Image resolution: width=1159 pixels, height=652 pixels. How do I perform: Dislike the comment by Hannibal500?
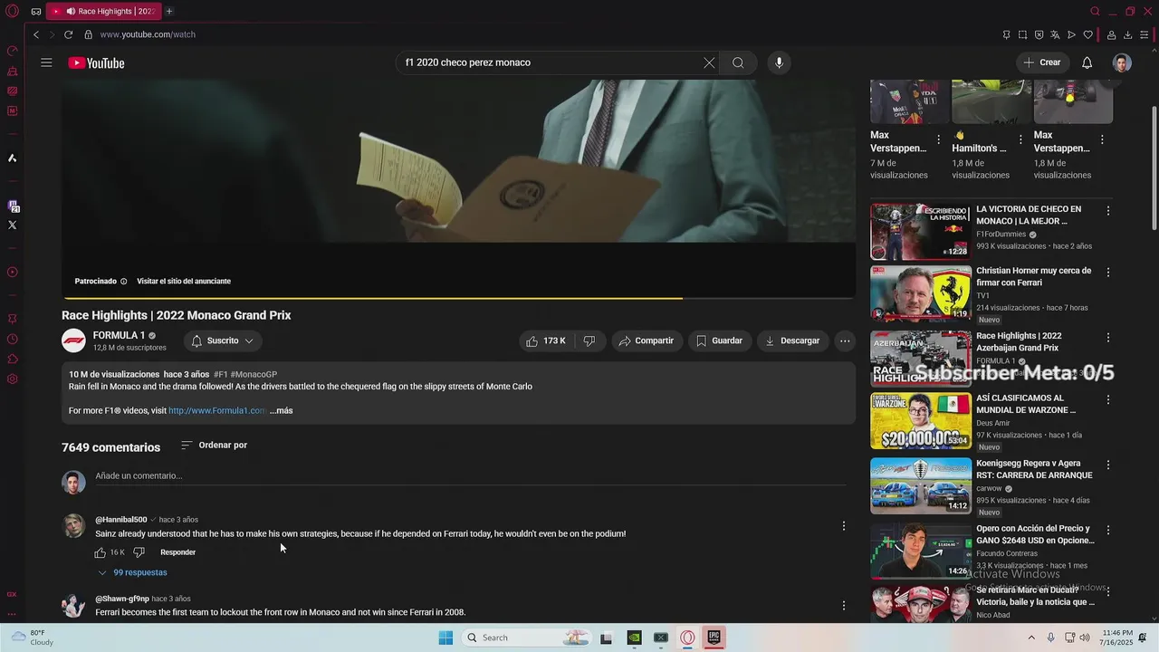(139, 552)
